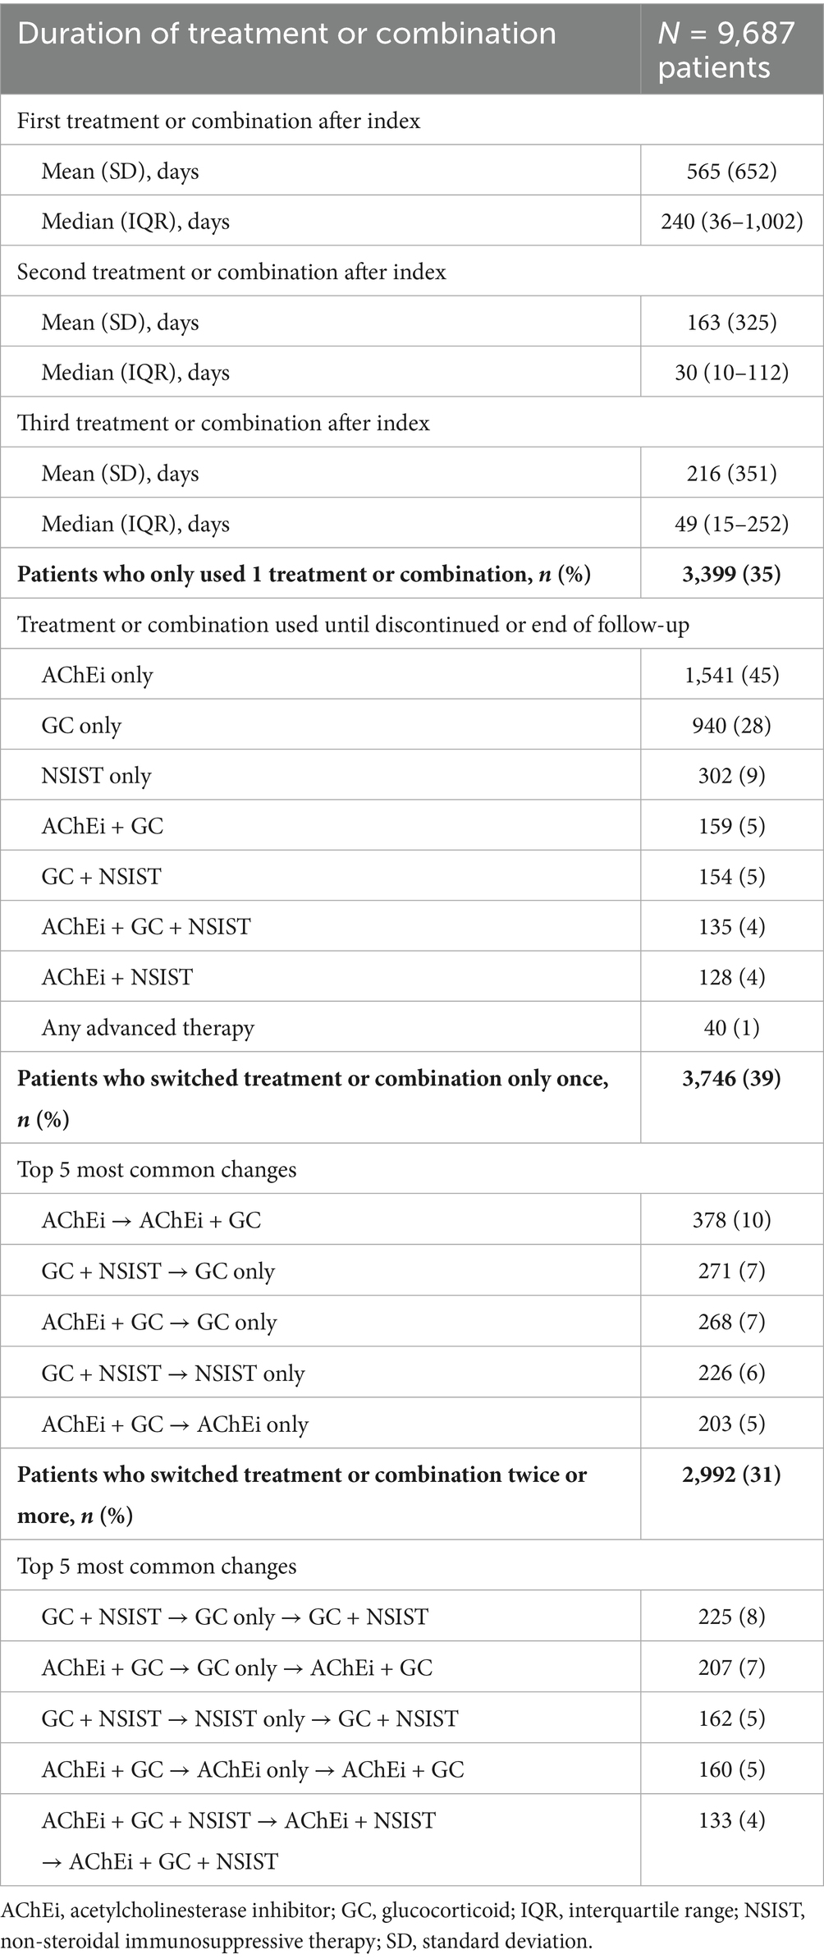Click the "Duration of treatment or combination" column header
The width and height of the screenshot is (824, 1959).
coord(286,34)
